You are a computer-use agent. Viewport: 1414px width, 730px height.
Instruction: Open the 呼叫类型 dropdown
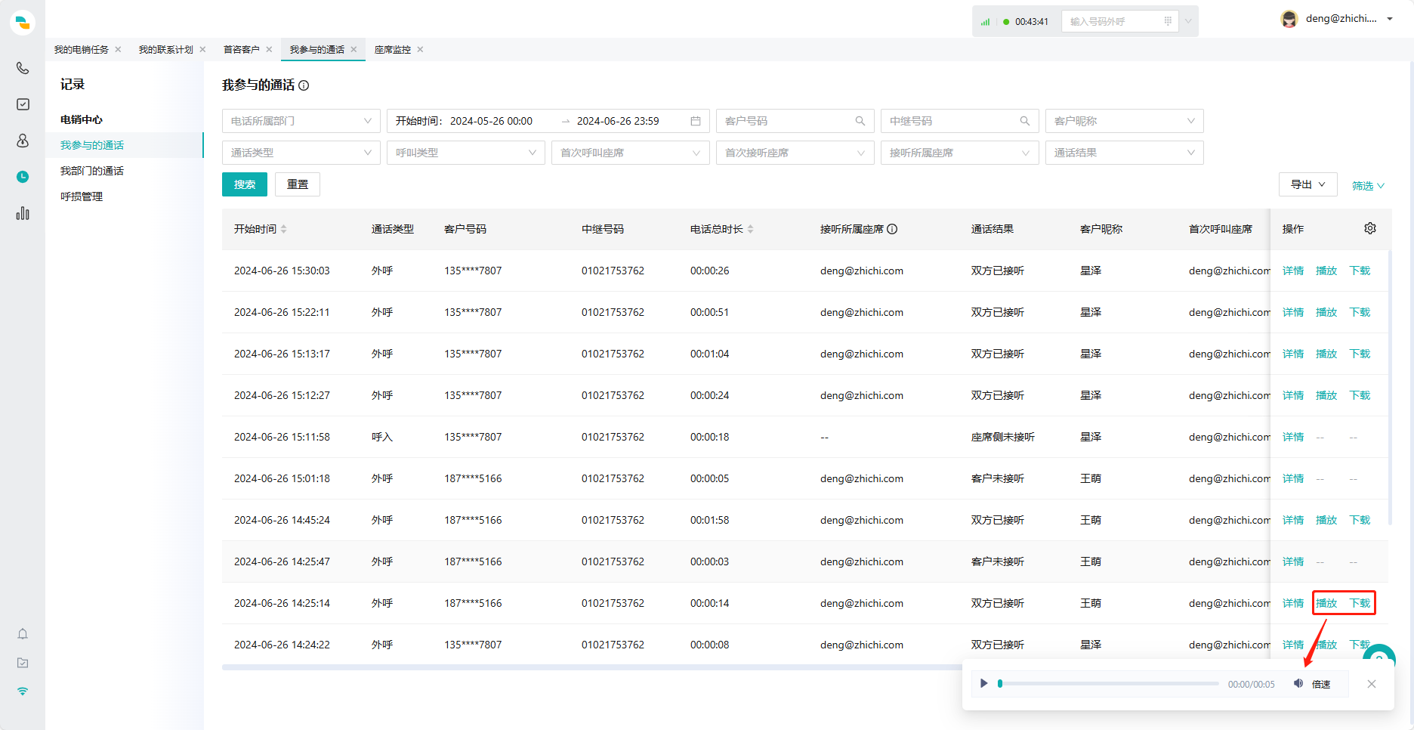(x=465, y=153)
